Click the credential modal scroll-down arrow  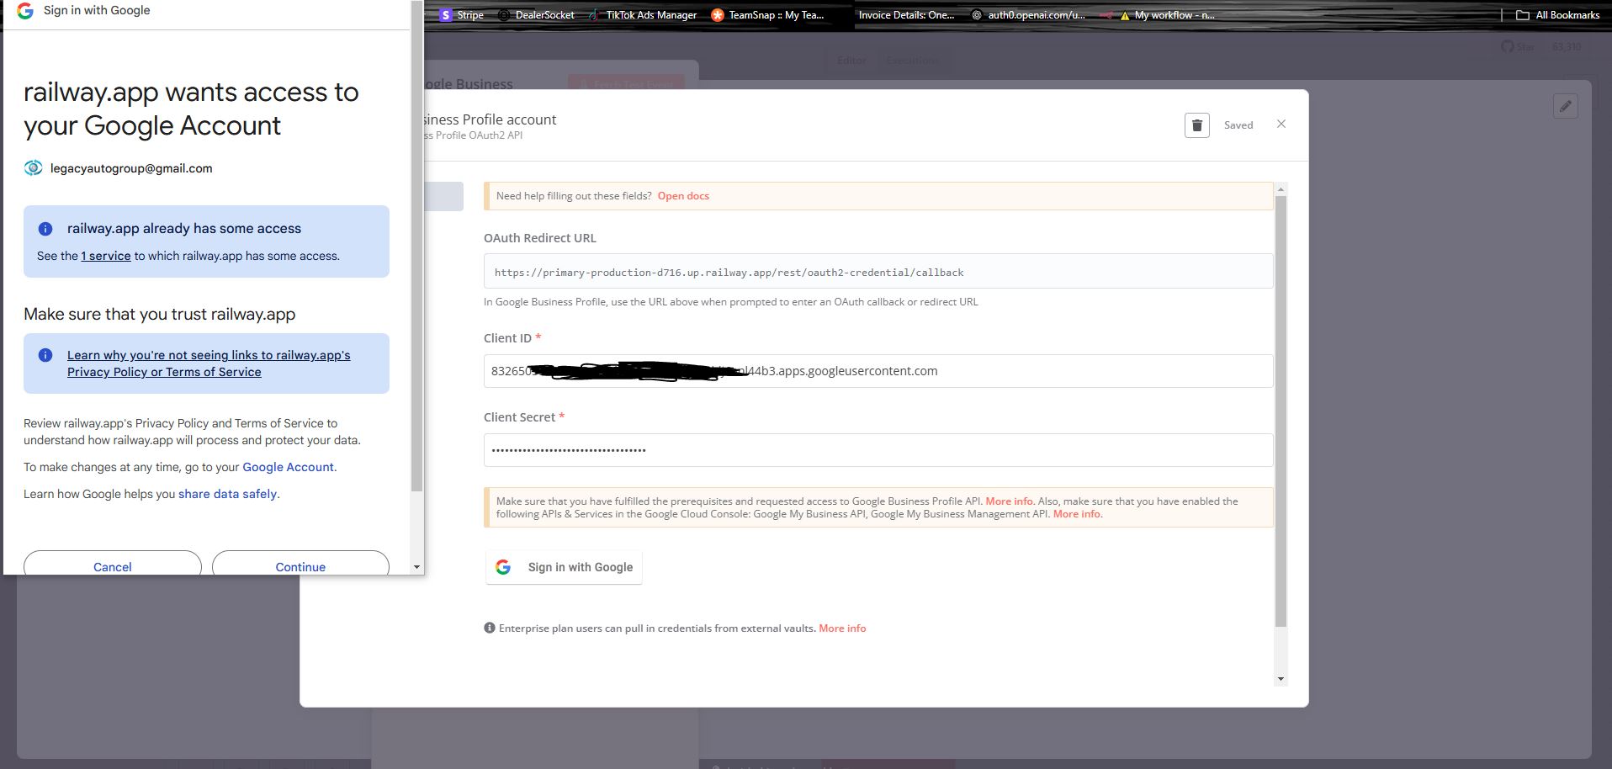coord(1281,679)
